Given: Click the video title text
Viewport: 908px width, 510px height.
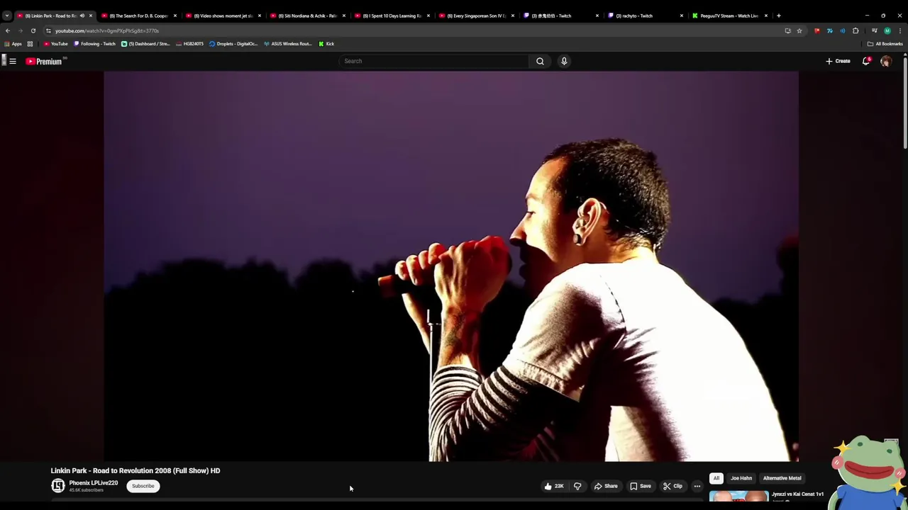Looking at the screenshot, I should point(135,470).
